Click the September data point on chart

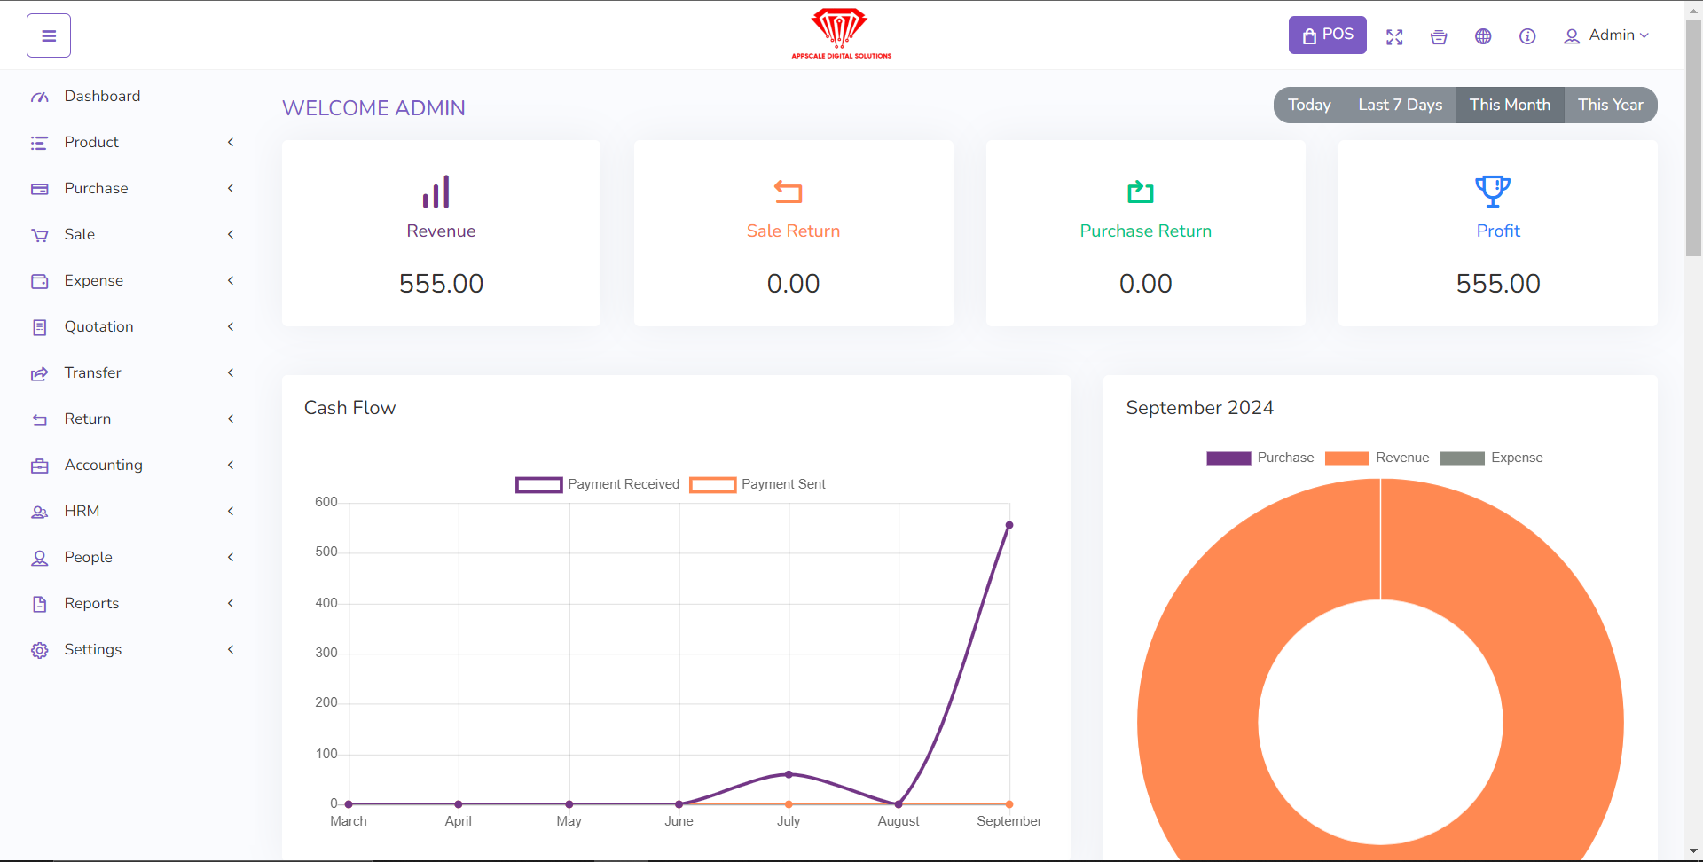tap(1009, 525)
